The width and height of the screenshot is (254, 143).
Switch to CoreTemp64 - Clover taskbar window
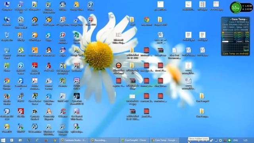(x=134, y=140)
